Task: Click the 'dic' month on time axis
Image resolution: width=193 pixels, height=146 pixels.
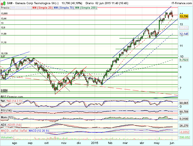Action: [79, 143]
